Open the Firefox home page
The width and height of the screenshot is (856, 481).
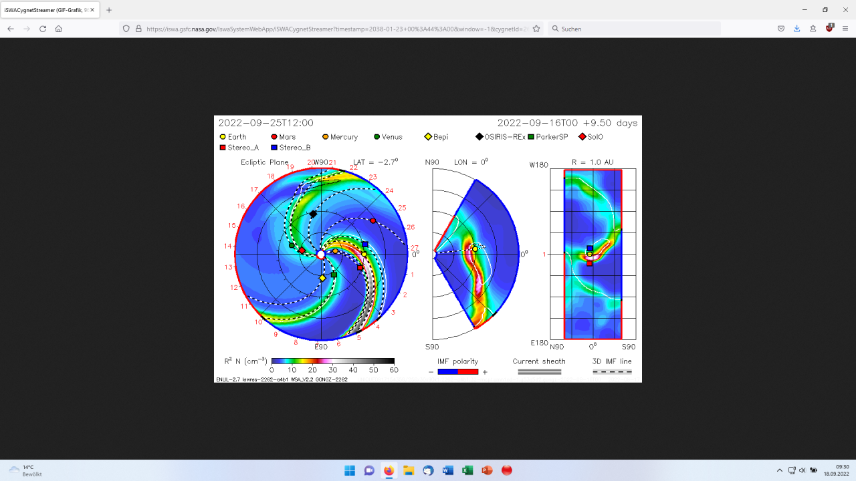point(59,29)
